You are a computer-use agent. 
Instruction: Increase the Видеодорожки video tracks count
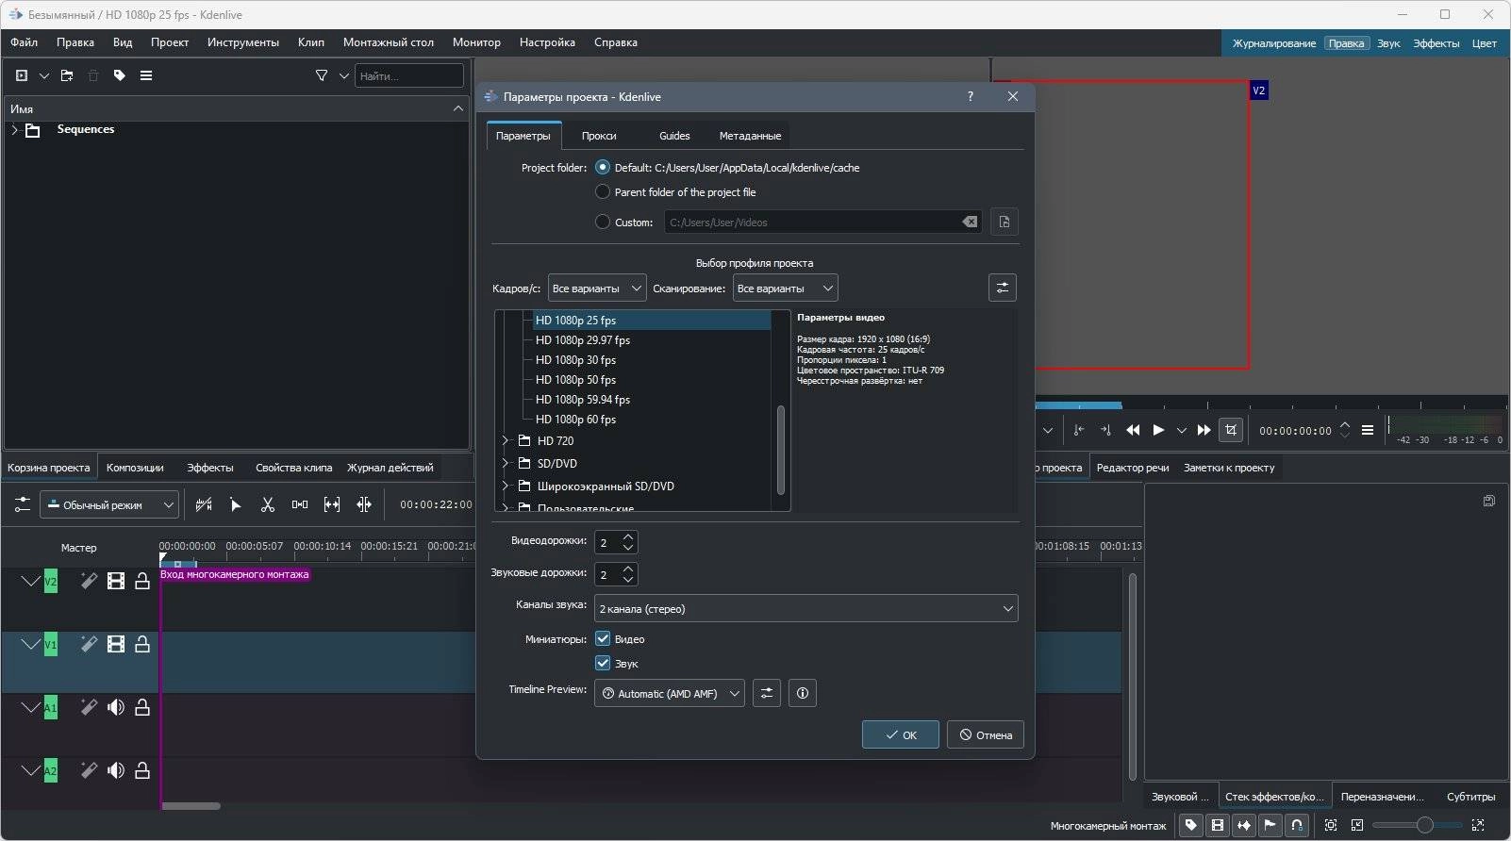(628, 536)
